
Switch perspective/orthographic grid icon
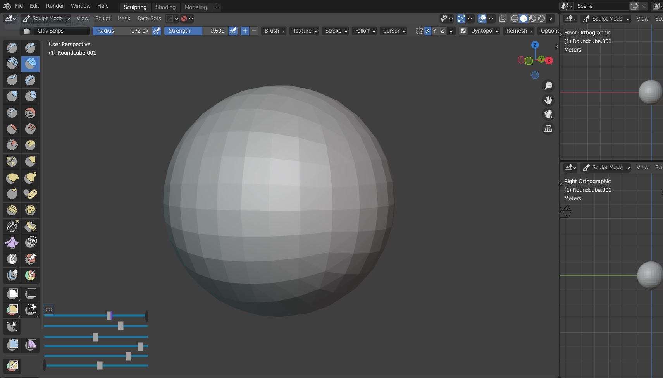coord(548,129)
